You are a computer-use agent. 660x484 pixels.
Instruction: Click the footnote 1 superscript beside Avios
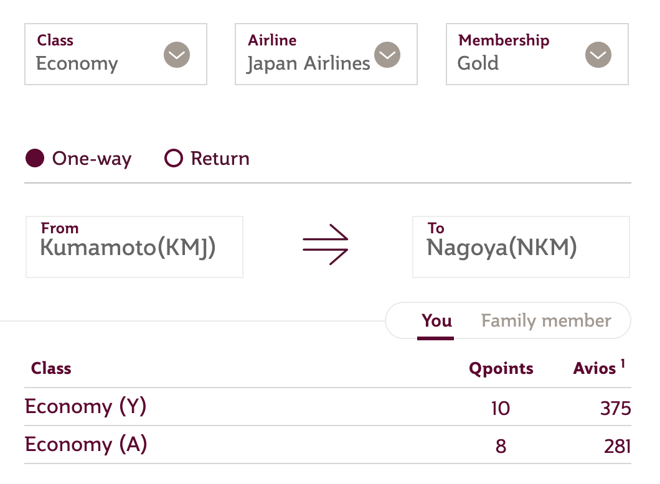[x=622, y=363]
